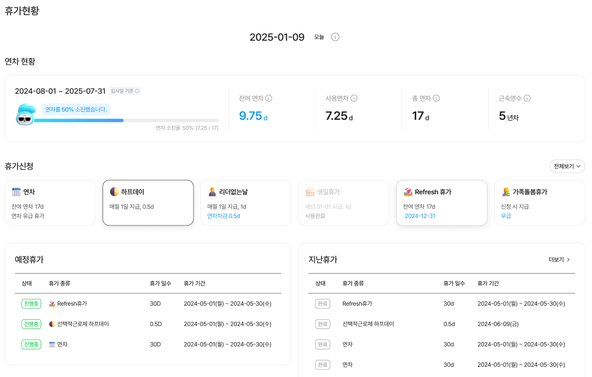Click the info icon beside 근속연수
The width and height of the screenshot is (592, 377).
click(527, 99)
